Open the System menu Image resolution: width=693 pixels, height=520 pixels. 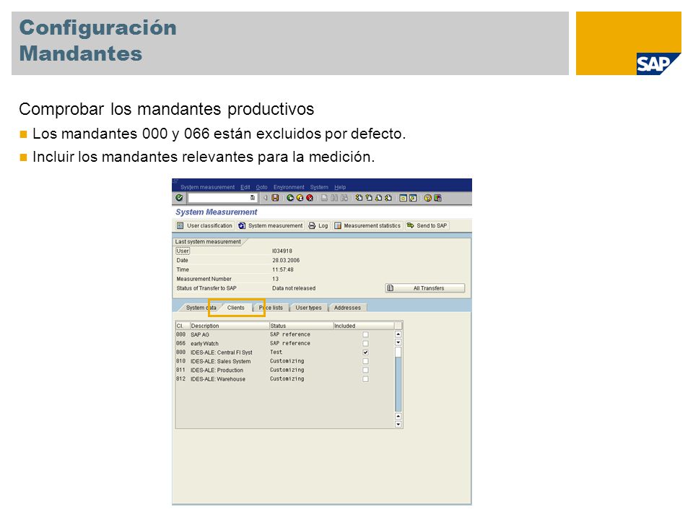(319, 187)
